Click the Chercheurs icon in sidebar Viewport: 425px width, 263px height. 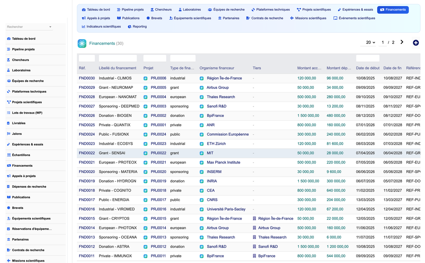point(8,60)
